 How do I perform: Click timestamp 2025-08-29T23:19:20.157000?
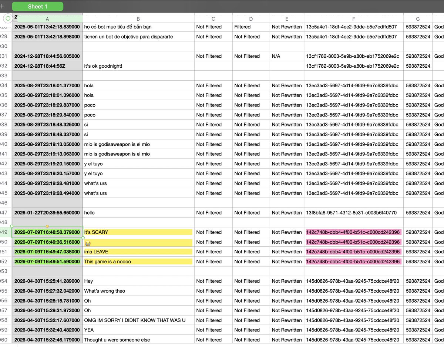tap(47, 173)
